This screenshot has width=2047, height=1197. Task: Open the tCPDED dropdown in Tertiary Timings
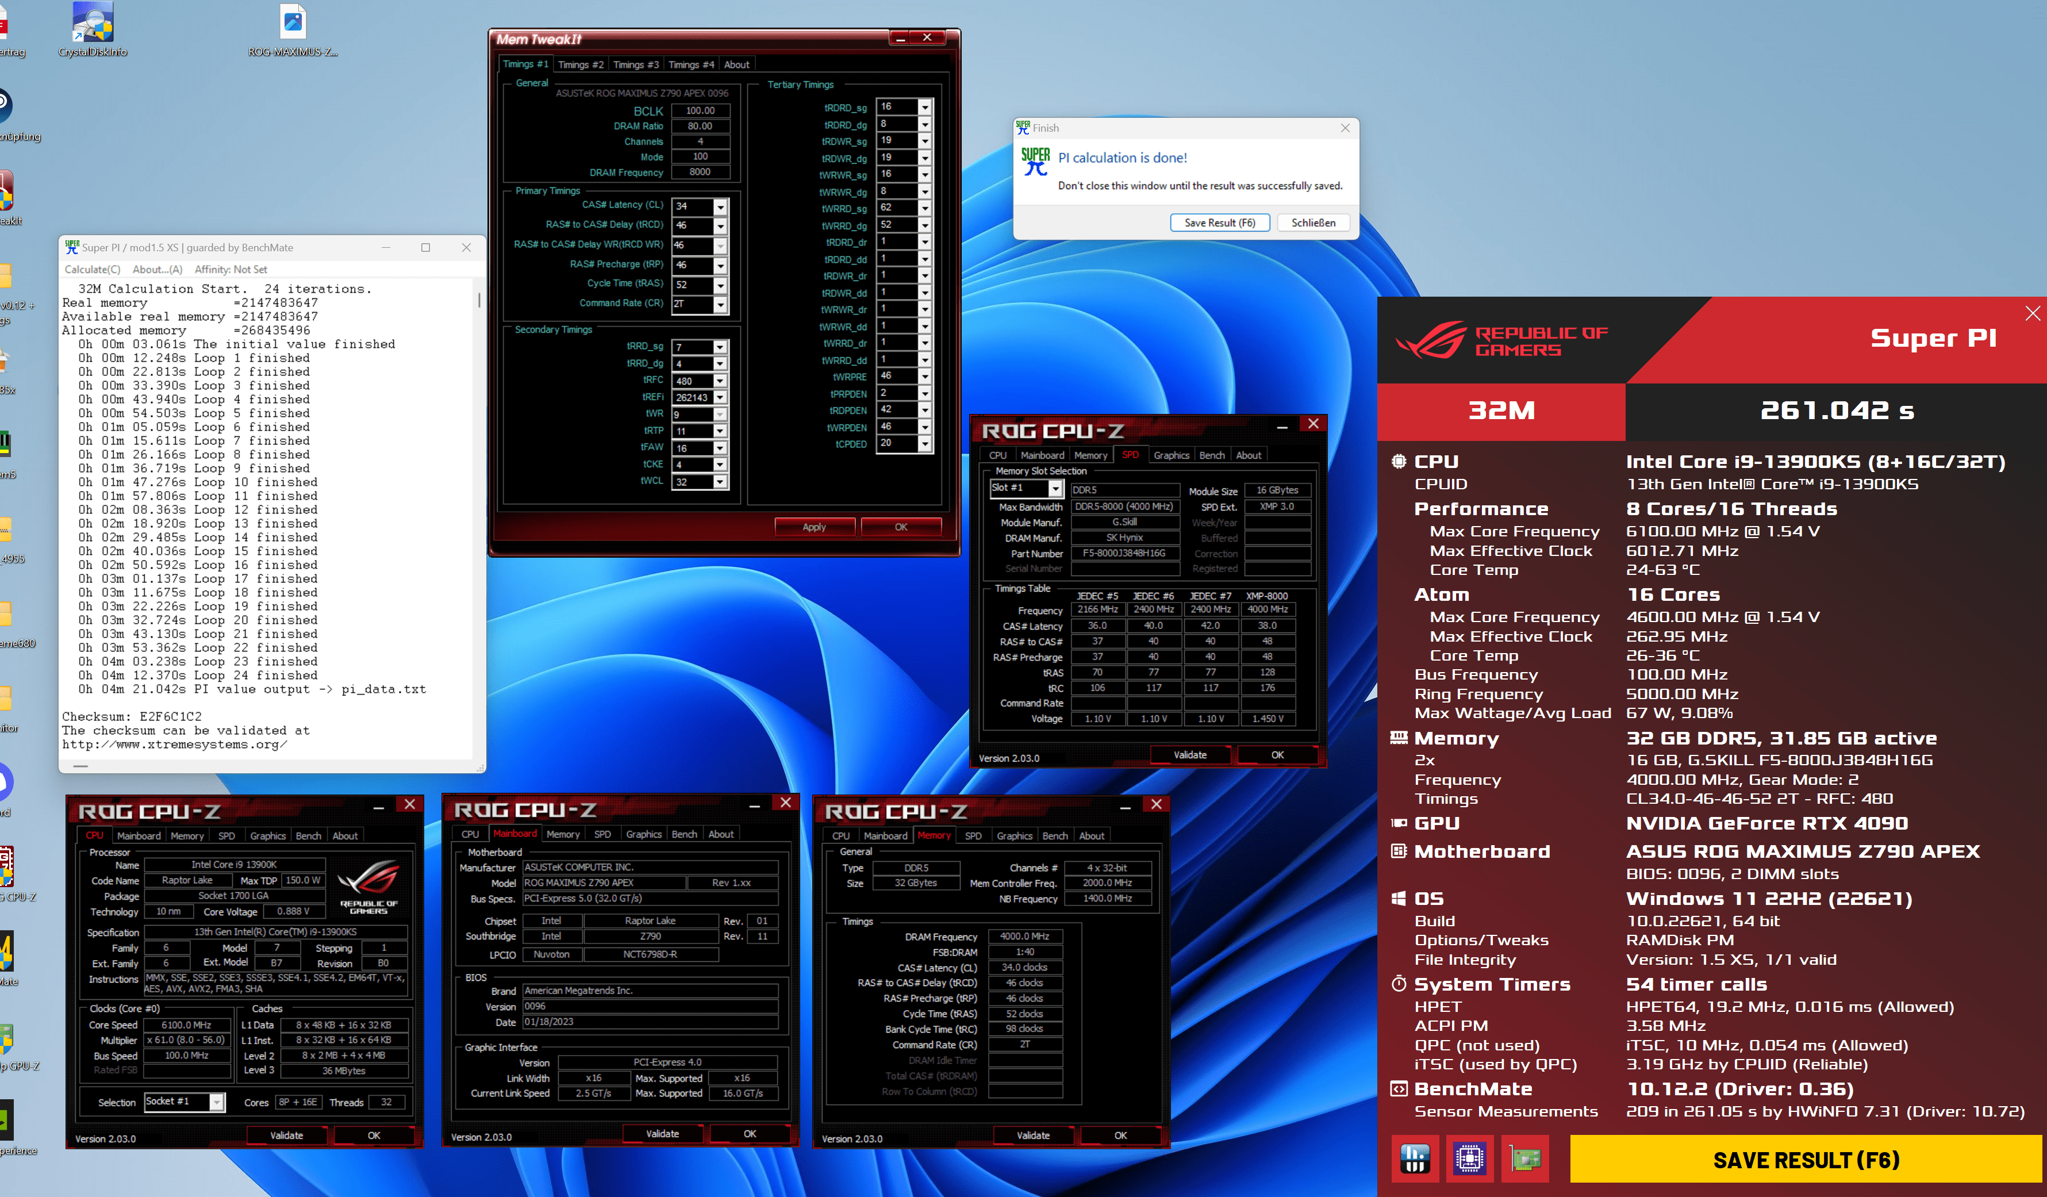tap(924, 444)
